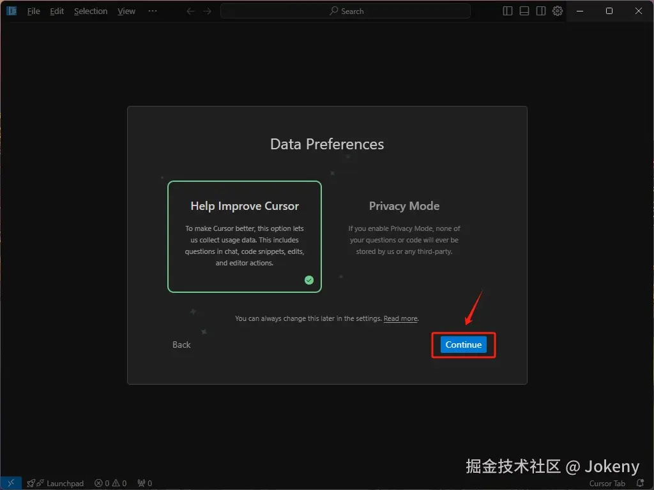The height and width of the screenshot is (490, 654).
Task: Select the Help Improve Cursor option
Action: tap(245, 237)
